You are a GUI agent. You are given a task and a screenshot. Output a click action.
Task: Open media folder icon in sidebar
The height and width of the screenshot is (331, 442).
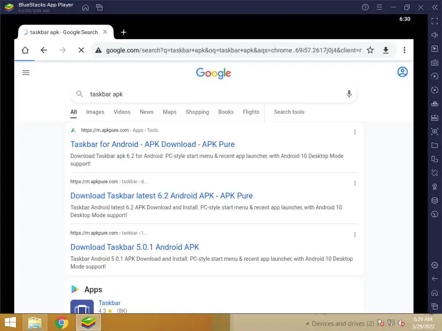435,145
